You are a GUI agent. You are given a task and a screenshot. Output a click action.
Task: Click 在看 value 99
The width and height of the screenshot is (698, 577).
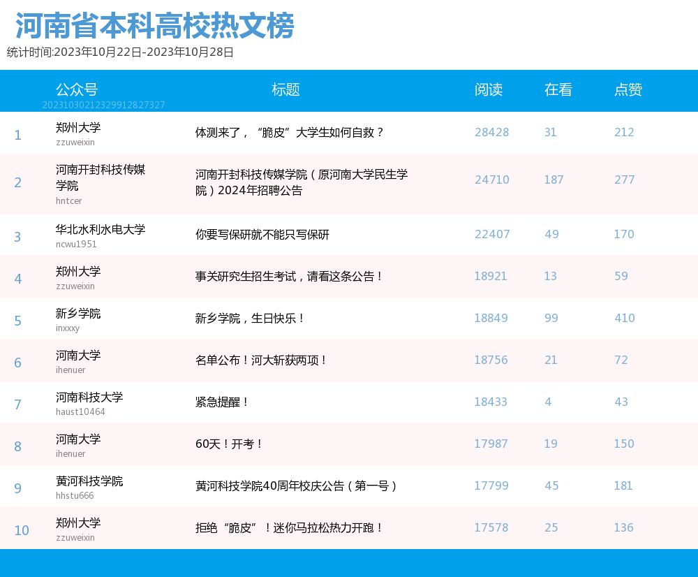[551, 318]
